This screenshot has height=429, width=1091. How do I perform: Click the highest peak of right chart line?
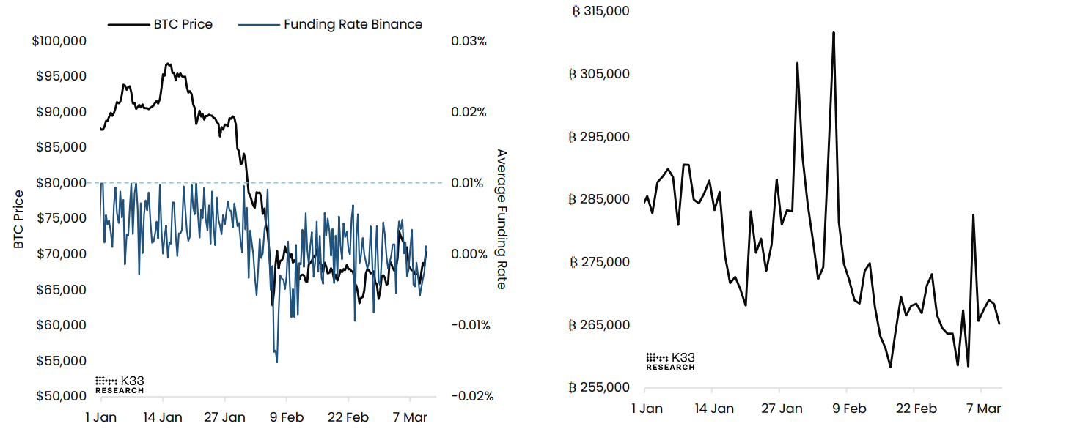coord(834,33)
